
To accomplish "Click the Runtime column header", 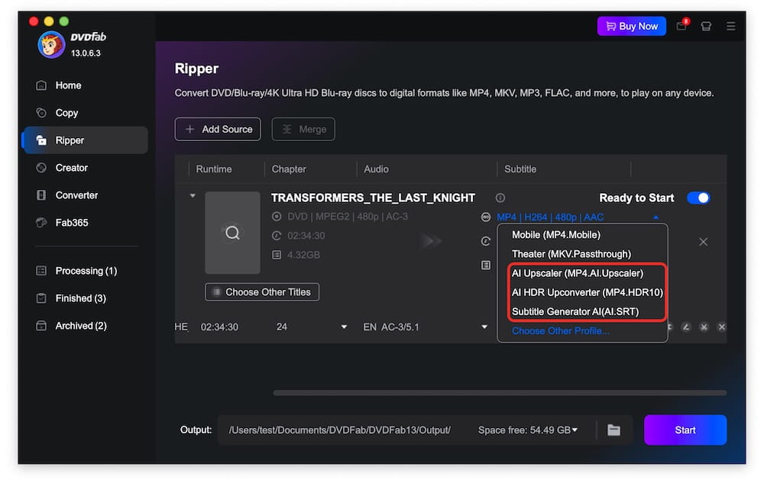I will click(214, 169).
